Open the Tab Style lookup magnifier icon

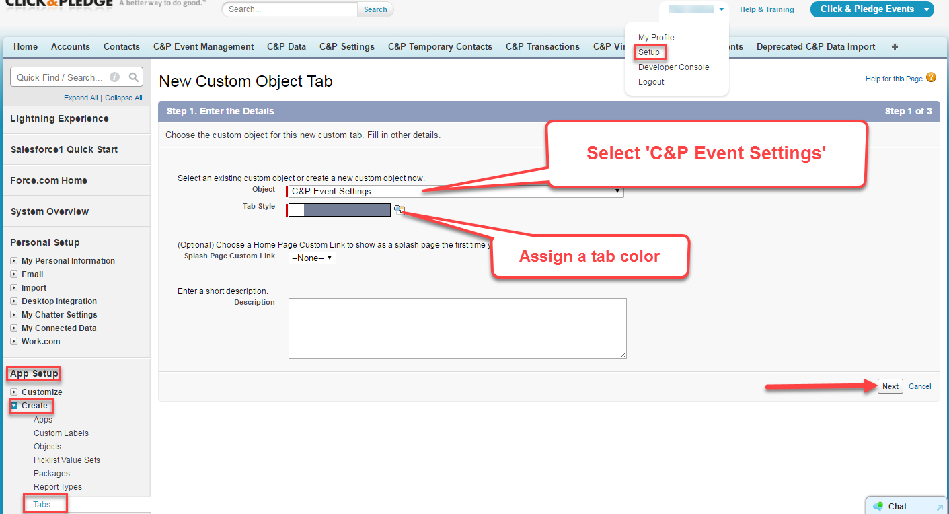[x=400, y=210]
